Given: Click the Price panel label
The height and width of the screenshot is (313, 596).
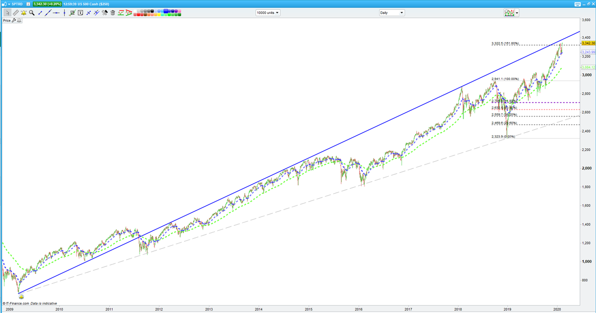Looking at the screenshot, I should point(6,20).
